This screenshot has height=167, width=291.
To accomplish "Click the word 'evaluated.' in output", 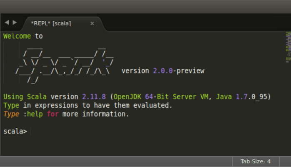I will coord(153,105).
